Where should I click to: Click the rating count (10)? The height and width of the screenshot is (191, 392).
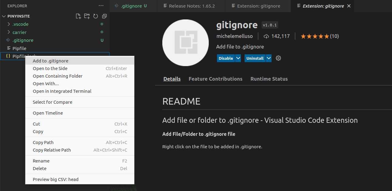click(x=334, y=36)
